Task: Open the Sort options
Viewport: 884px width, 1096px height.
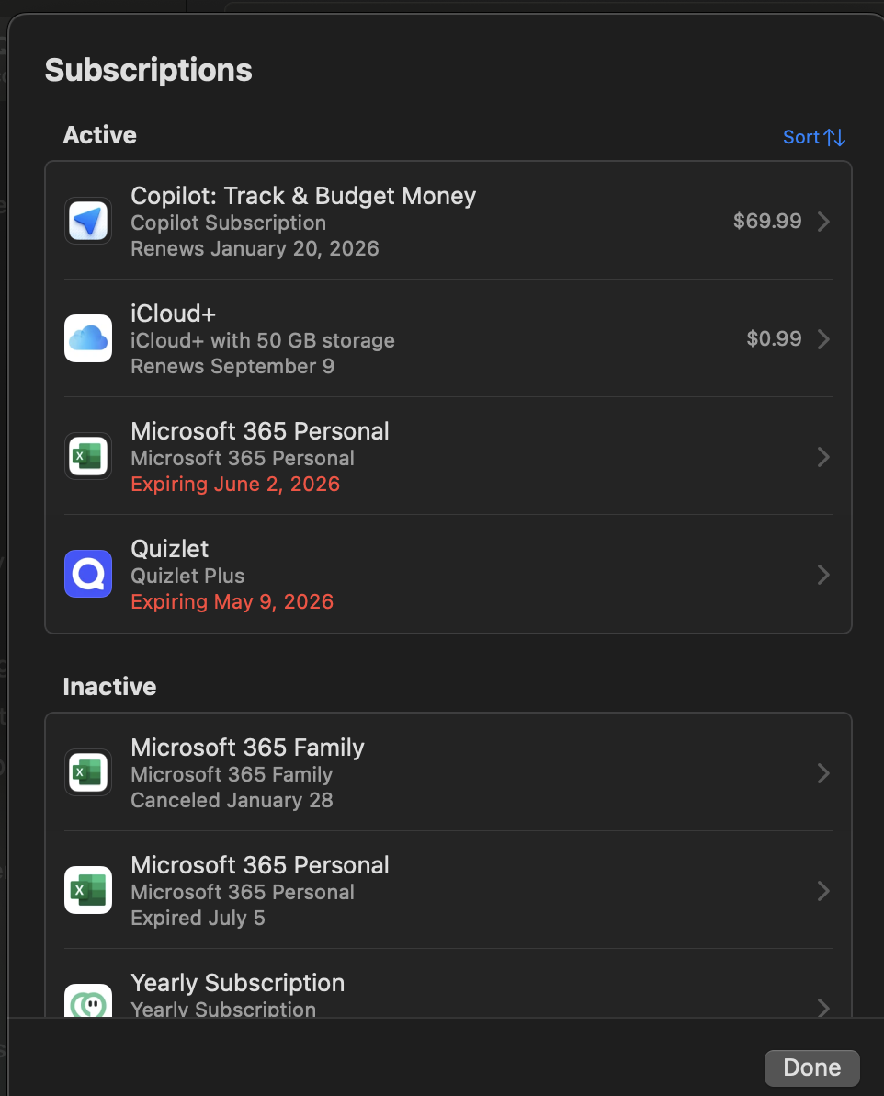Action: coord(814,137)
